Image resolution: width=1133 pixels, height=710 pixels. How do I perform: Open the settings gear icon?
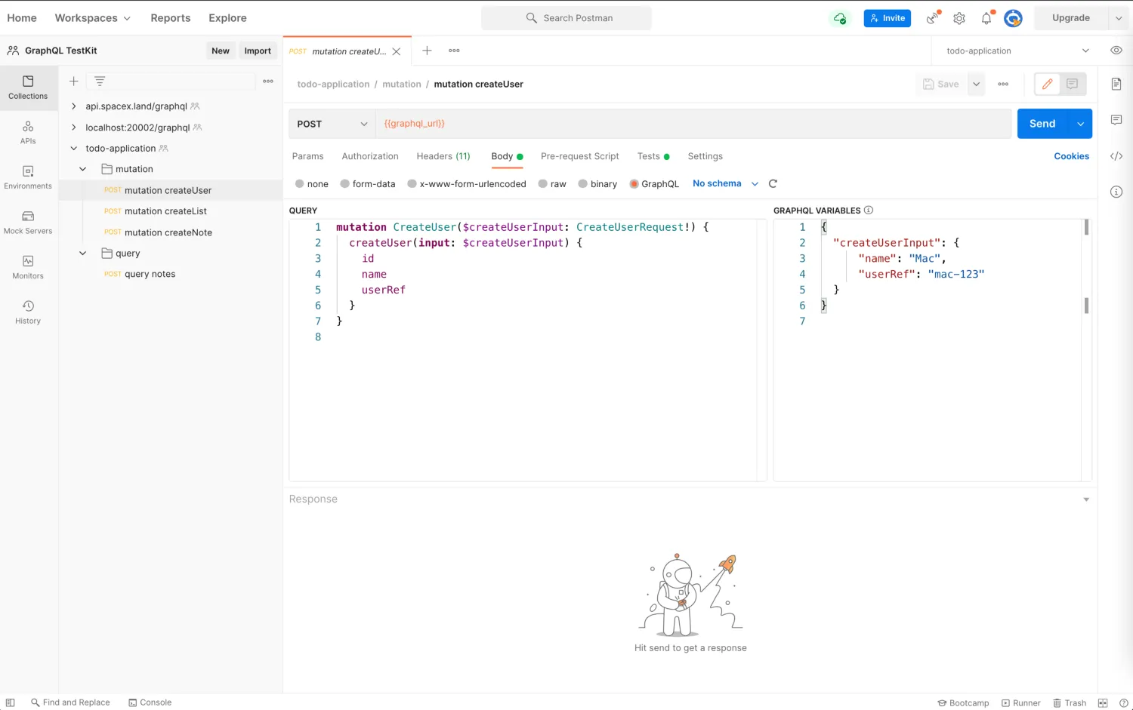(x=959, y=18)
